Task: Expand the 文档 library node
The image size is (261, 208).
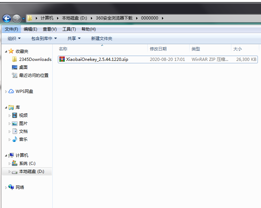Action: [x=9, y=131]
